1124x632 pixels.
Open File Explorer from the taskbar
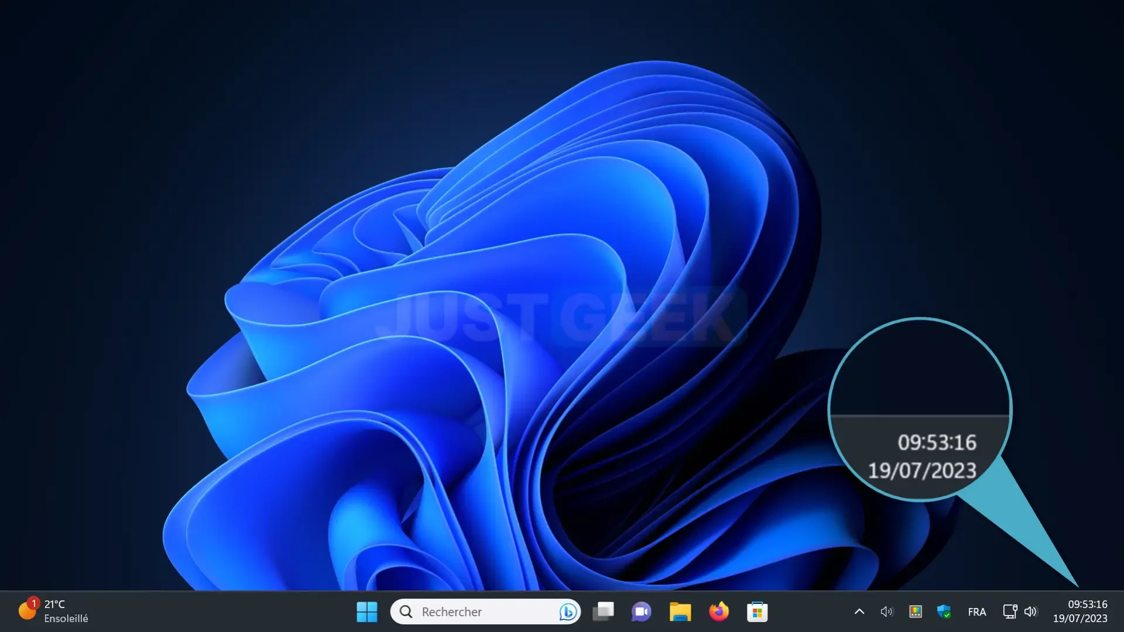coord(680,612)
